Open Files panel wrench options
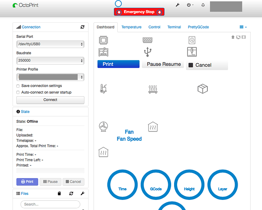The width and height of the screenshot is (262, 210). tap(82, 194)
